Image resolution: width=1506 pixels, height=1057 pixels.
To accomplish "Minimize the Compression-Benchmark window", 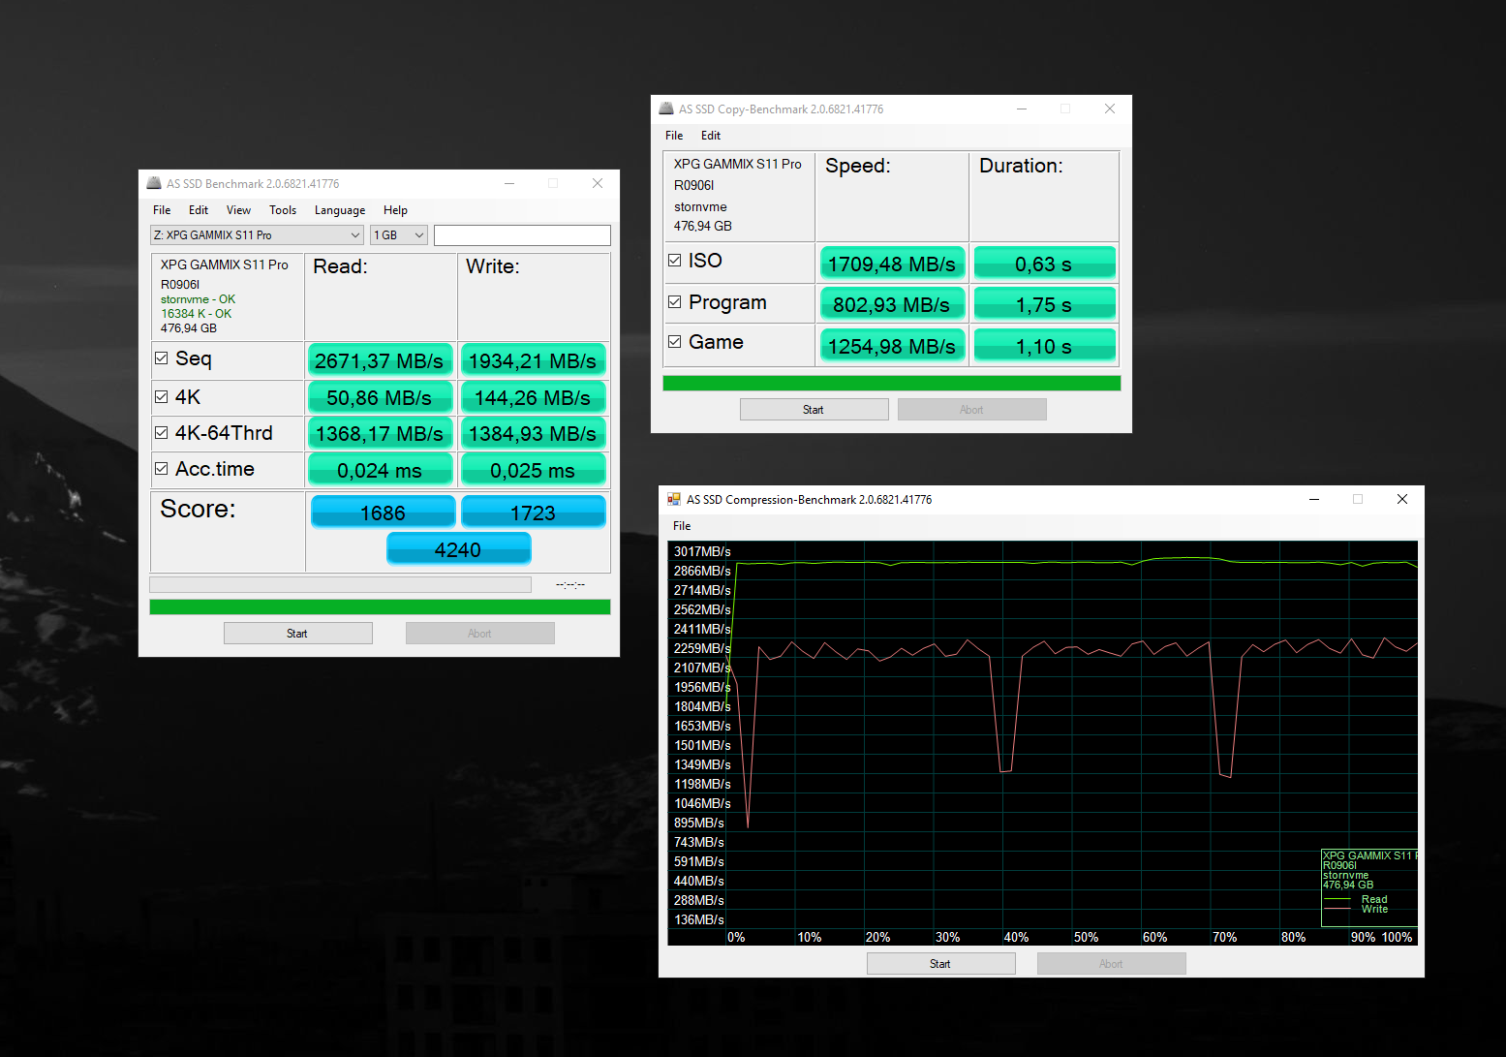I will (x=1314, y=499).
